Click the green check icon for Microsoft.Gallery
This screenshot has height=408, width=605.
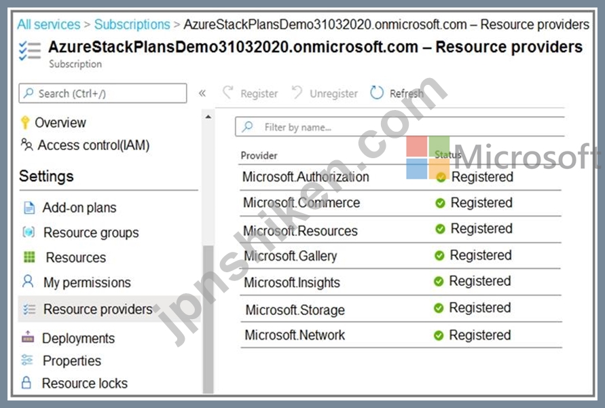[439, 255]
